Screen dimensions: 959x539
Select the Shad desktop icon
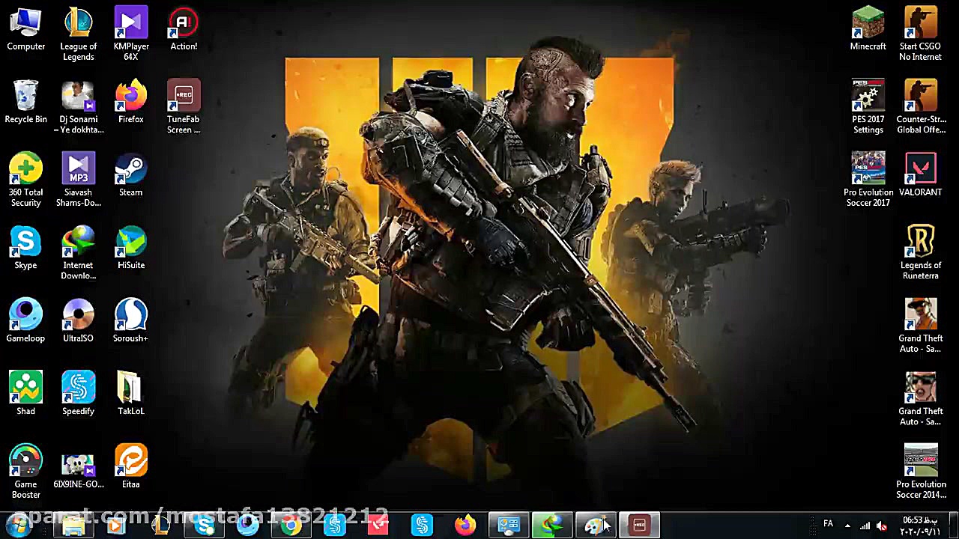pyautogui.click(x=25, y=393)
